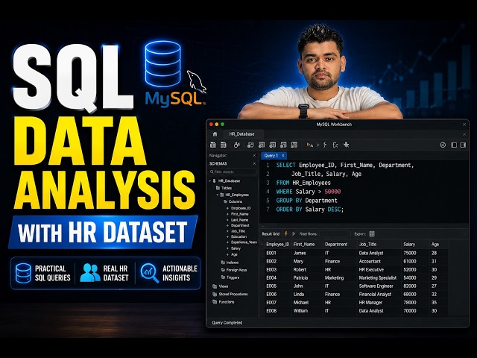477x358 pixels.
Task: Open the Foreign Keys folder in tree
Action: point(233,270)
